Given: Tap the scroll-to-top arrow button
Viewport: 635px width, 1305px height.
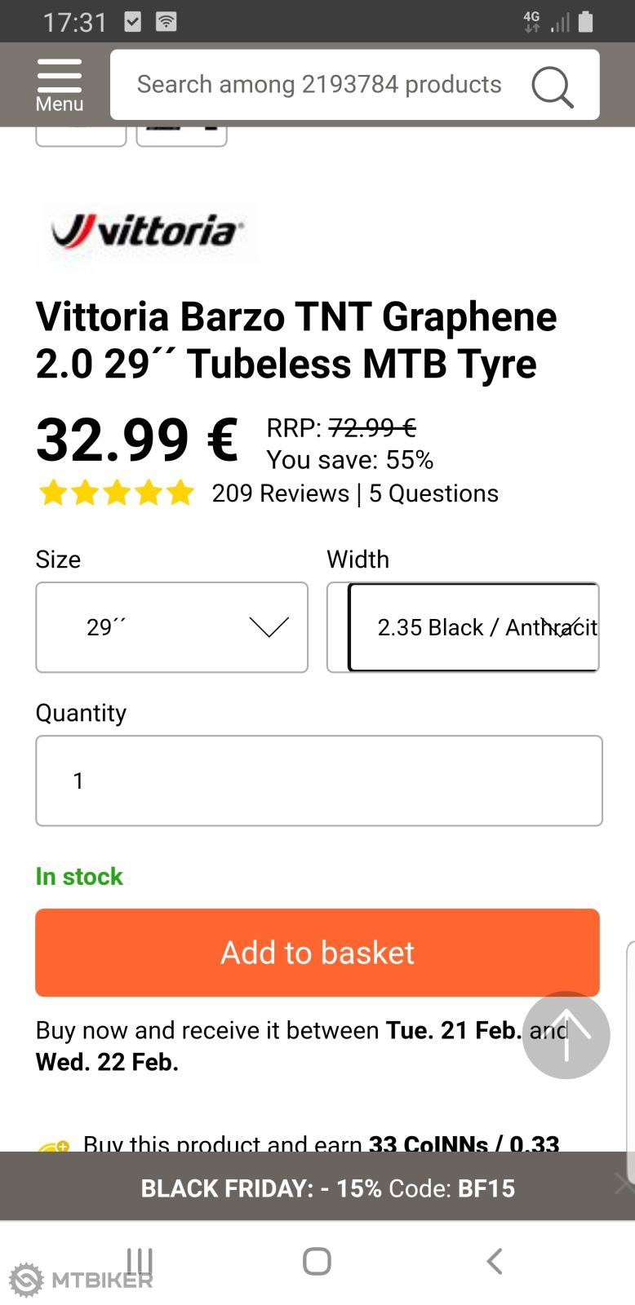Looking at the screenshot, I should (566, 1035).
